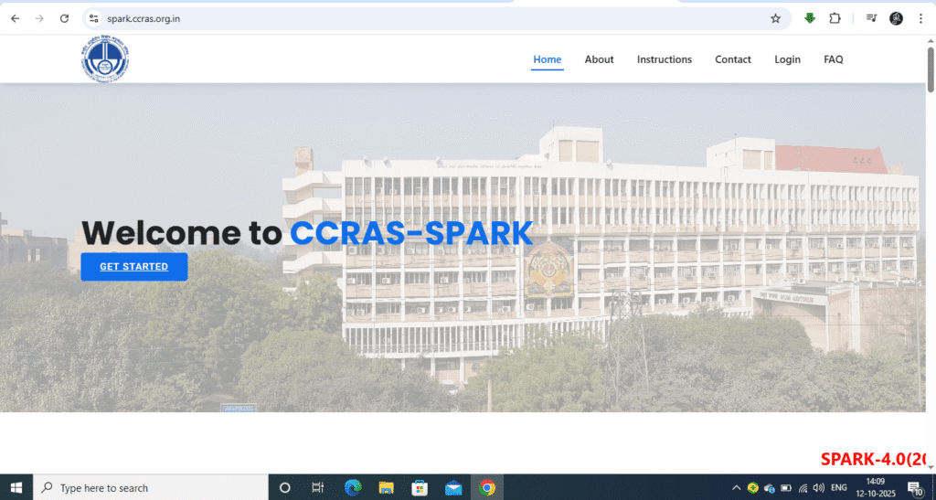Click the SPARK-4.0 red scrolling text
The height and width of the screenshot is (500, 936).
(x=873, y=459)
